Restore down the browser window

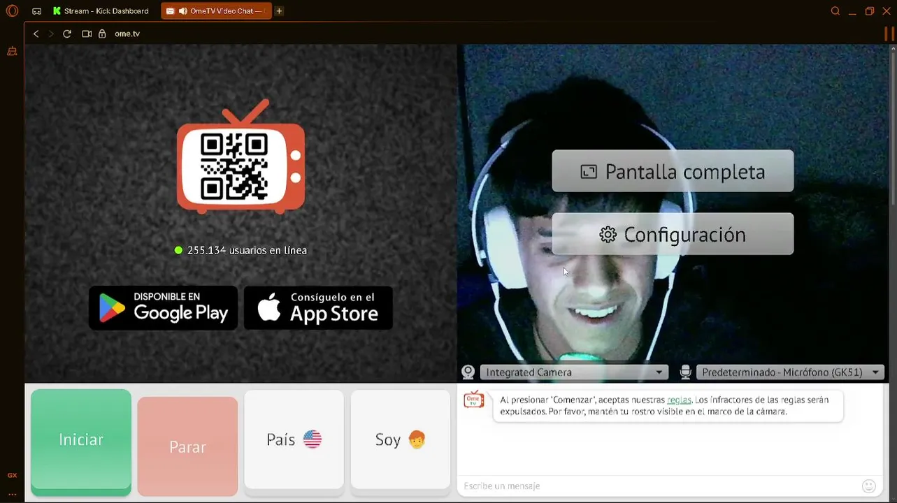(x=870, y=11)
